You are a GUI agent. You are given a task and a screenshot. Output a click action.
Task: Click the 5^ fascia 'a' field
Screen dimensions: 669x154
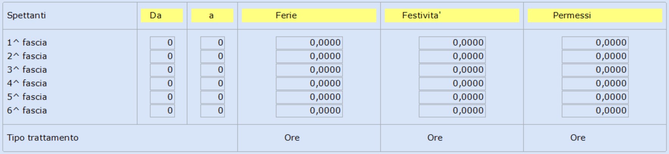(213, 97)
